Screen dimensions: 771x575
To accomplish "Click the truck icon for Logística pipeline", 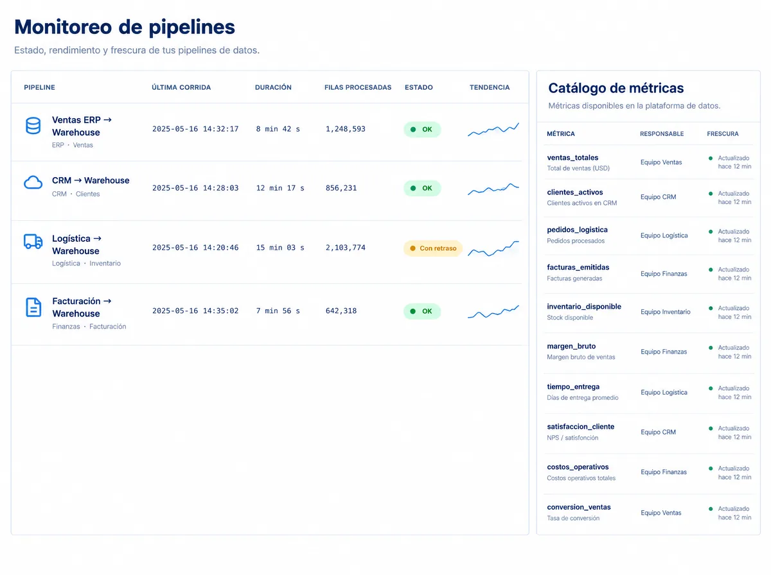I will click(33, 242).
